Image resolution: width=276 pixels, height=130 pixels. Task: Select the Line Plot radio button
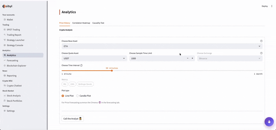(63, 96)
